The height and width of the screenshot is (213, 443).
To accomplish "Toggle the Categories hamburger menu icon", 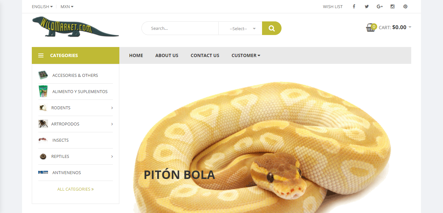I will coord(41,55).
